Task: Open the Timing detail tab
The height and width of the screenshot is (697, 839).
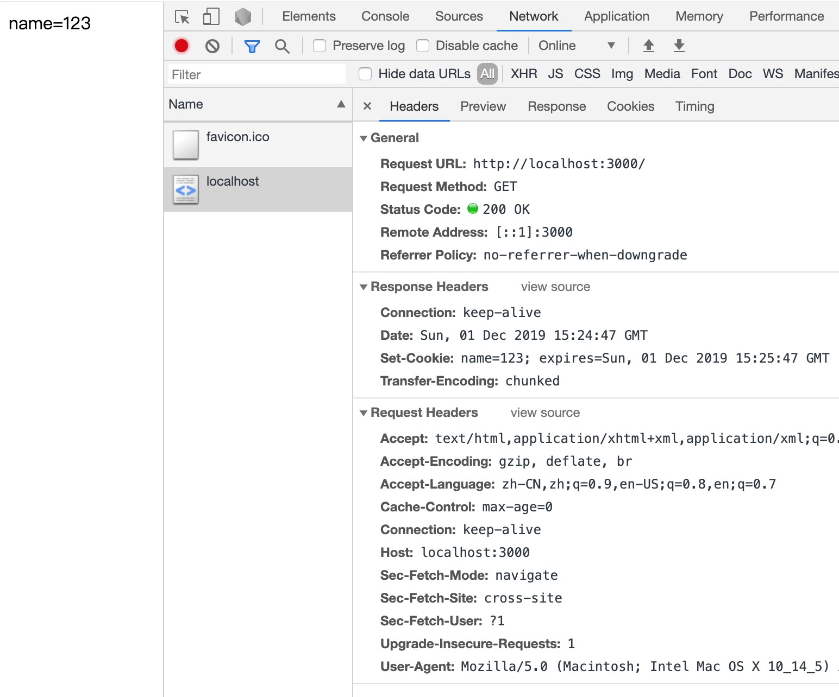Action: coord(695,106)
